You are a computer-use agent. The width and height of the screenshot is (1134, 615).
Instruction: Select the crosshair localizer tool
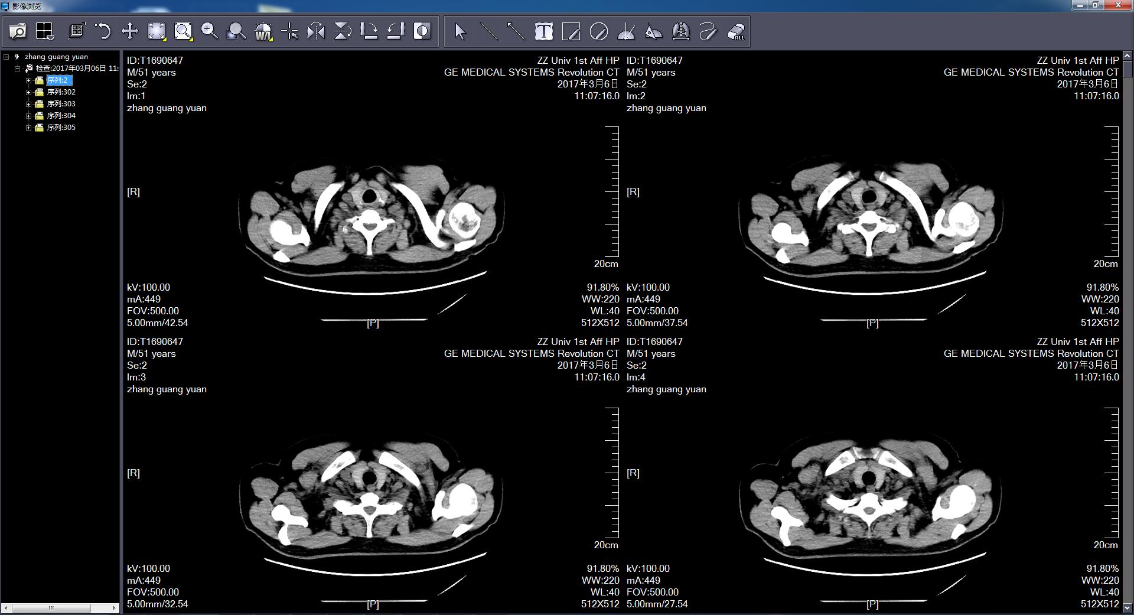(289, 31)
